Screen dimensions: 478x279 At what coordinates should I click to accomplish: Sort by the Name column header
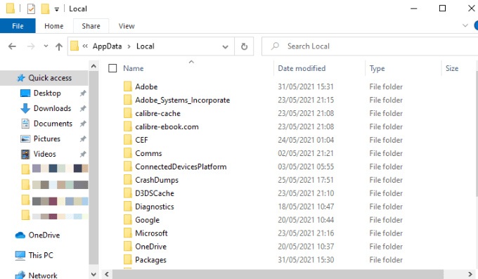(134, 68)
